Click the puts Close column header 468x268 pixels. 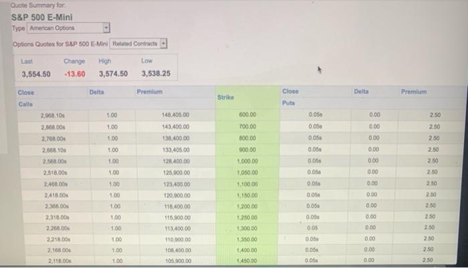coord(290,92)
